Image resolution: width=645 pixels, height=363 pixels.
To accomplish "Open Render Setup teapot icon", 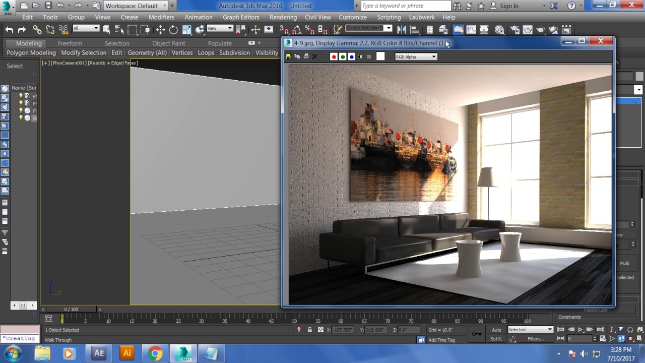I will pos(514,29).
